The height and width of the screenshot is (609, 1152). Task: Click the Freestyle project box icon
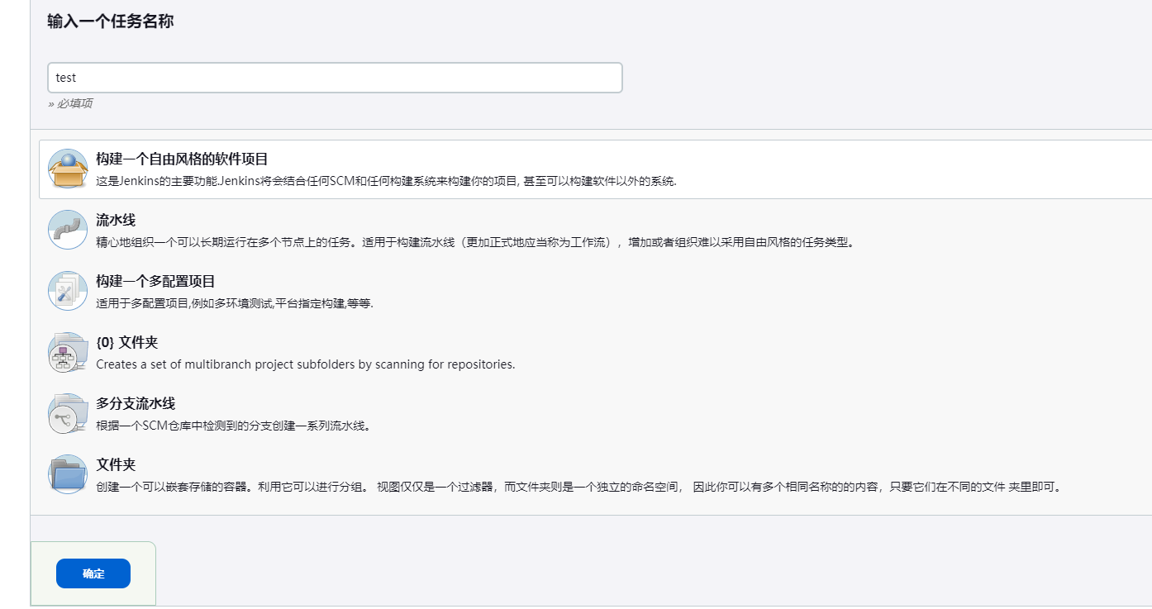pyautogui.click(x=68, y=169)
